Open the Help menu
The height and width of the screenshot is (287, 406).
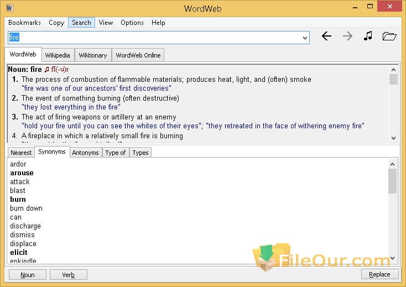click(158, 23)
